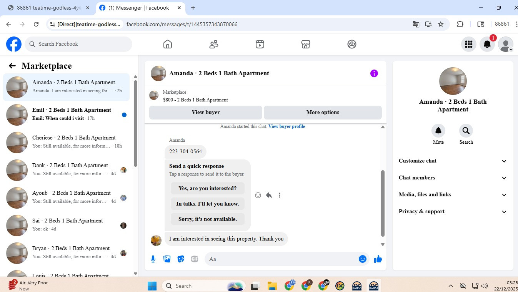Screen dimensions: 518x292
Task: Choose a sticker icon
Action: (x=181, y=259)
